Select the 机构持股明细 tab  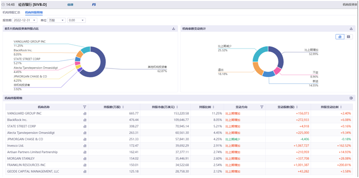tap(34, 12)
